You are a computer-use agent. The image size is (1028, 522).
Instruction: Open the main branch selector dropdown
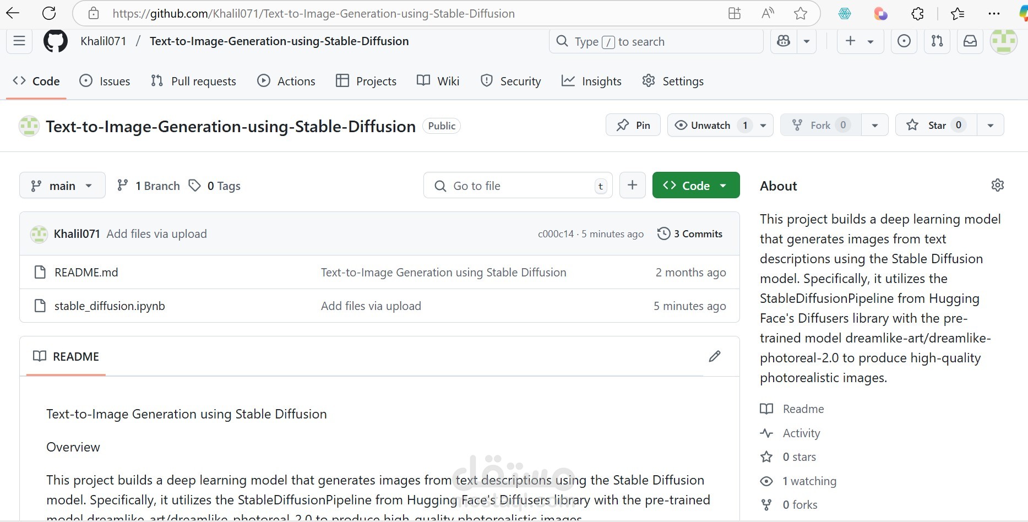pyautogui.click(x=62, y=186)
